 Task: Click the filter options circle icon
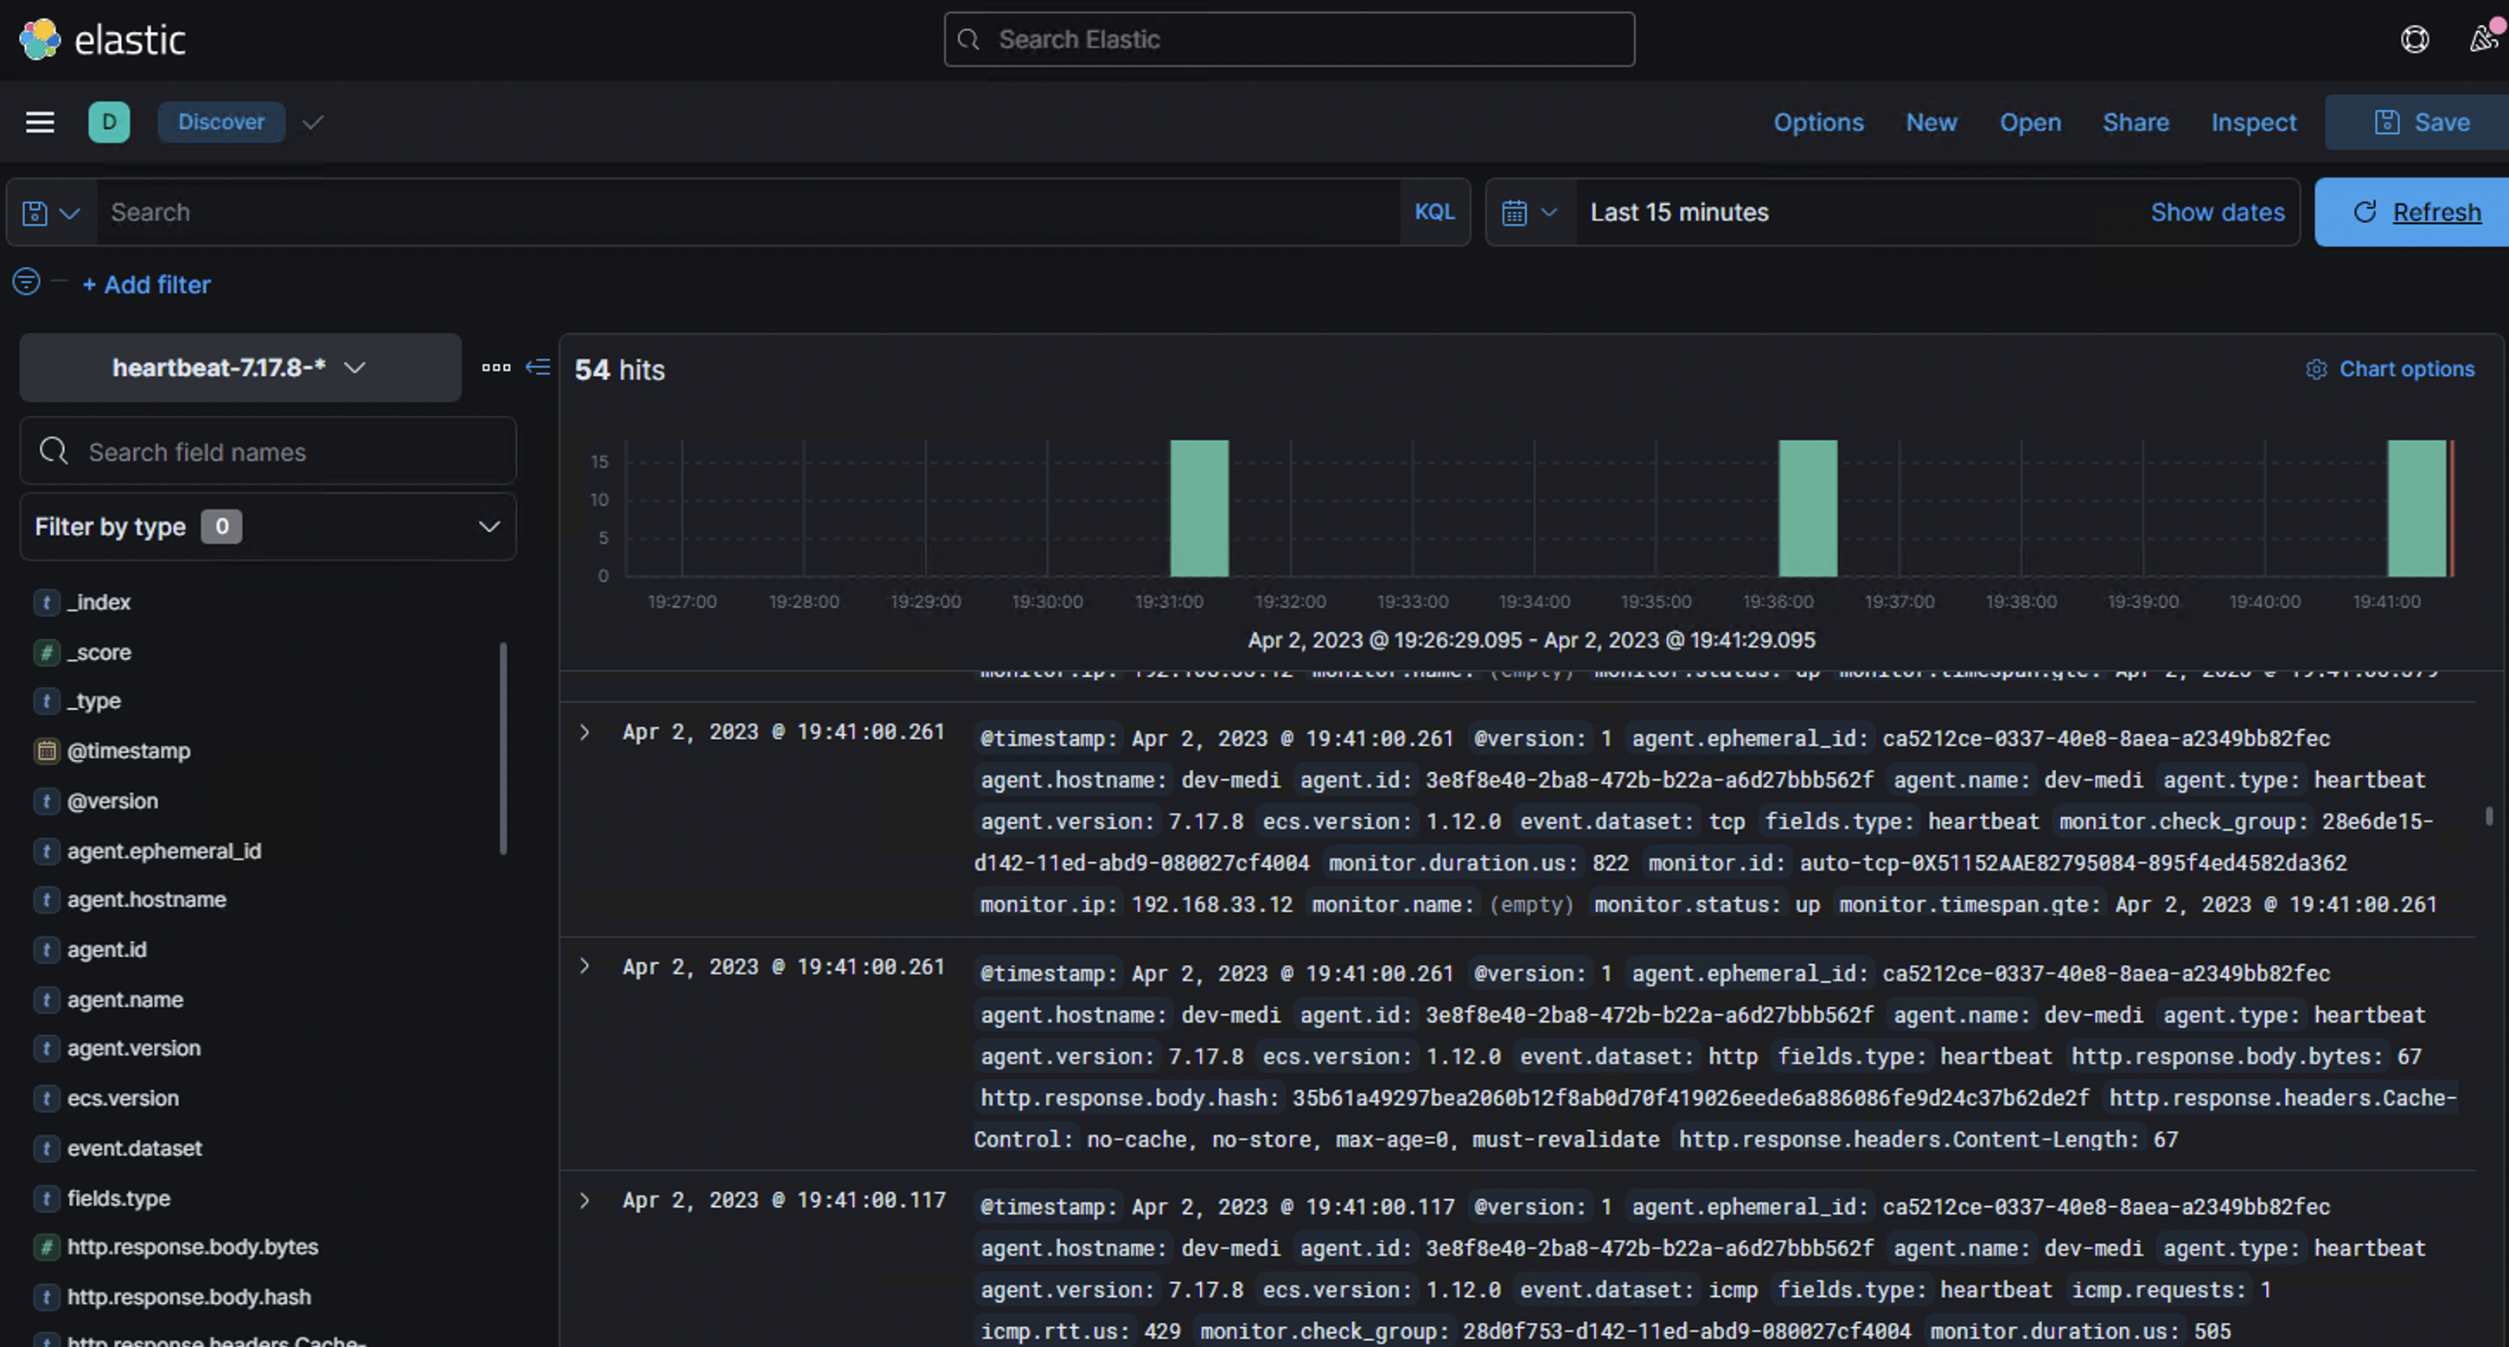click(26, 282)
